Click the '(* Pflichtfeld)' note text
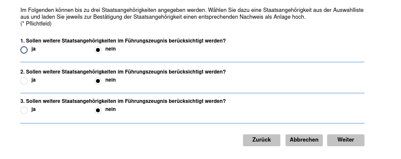The image size is (401, 159). point(36,24)
